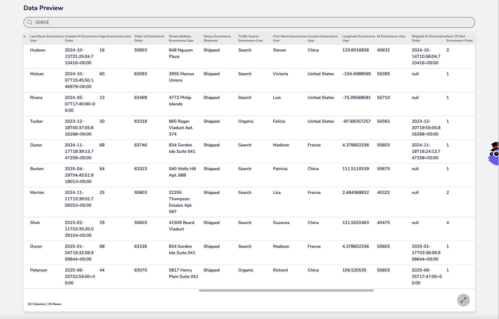The width and height of the screenshot is (499, 319).
Task: Click the 040 Wells Hill Apt. 688 address
Action: [183, 172]
